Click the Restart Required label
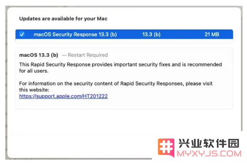The image size is (247, 164). click(88, 55)
